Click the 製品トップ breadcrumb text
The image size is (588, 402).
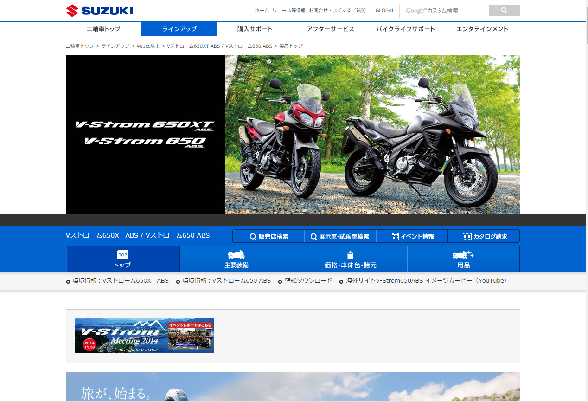point(291,46)
